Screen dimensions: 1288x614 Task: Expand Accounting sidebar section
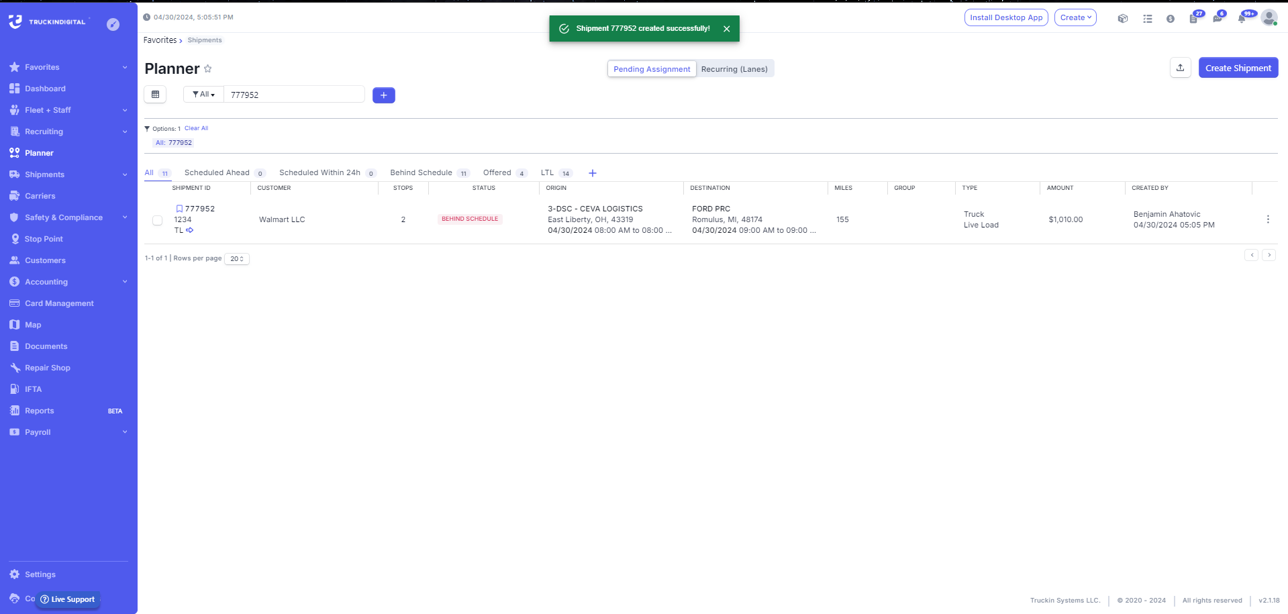(125, 282)
